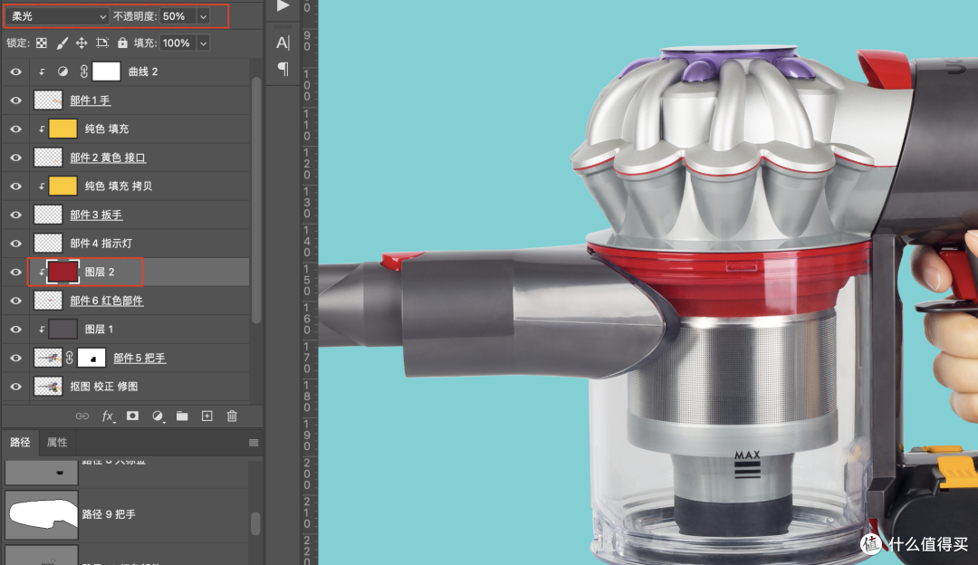Select layer name 部件5 把手
This screenshot has width=978, height=565.
click(x=139, y=358)
